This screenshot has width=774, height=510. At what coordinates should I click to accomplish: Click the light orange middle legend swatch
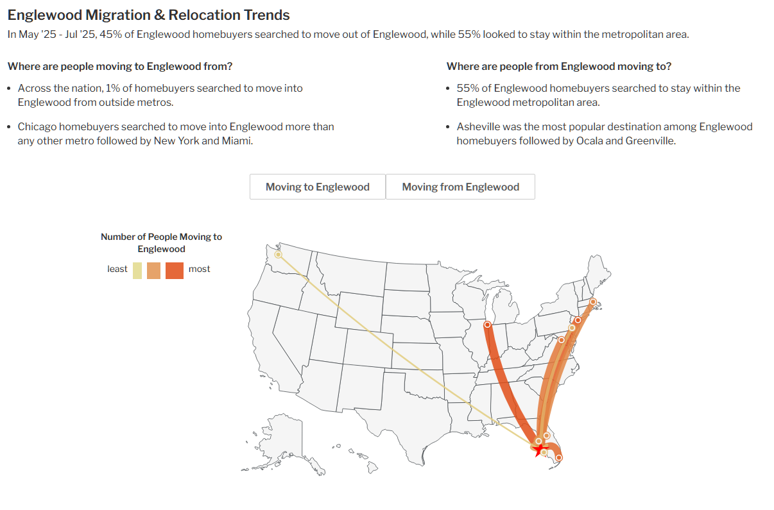154,270
